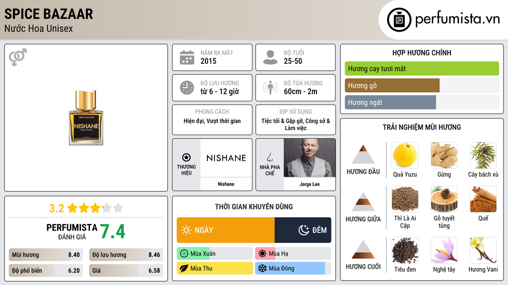Click the Độ phổ biến 6.20 score bar
The image size is (508, 285).
[46, 271]
